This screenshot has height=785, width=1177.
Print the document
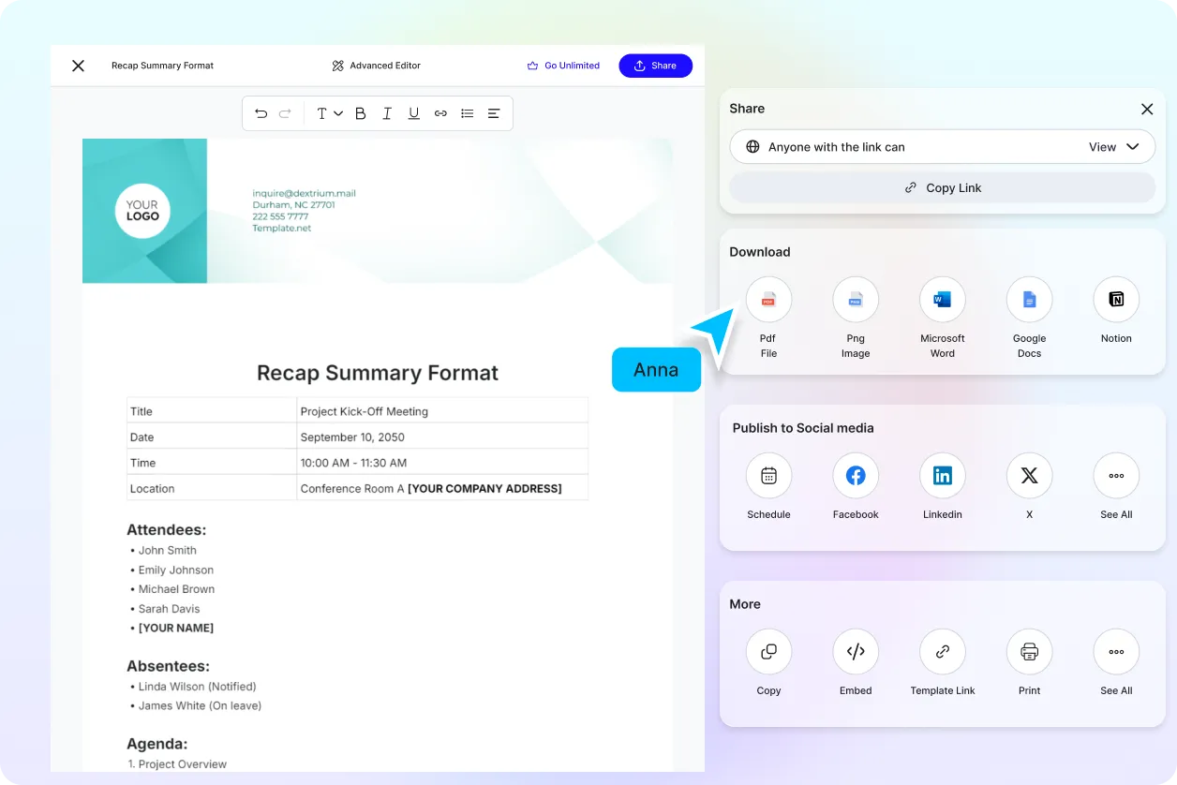point(1029,652)
